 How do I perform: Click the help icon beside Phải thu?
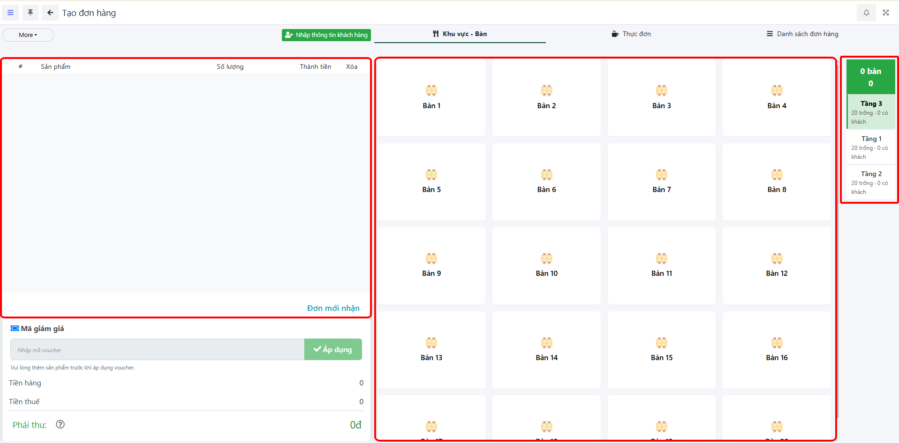pyautogui.click(x=60, y=424)
